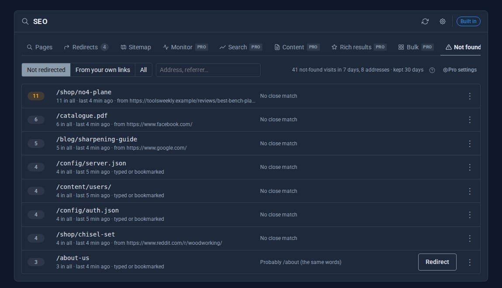Click the /config/server.json address

(x=91, y=163)
